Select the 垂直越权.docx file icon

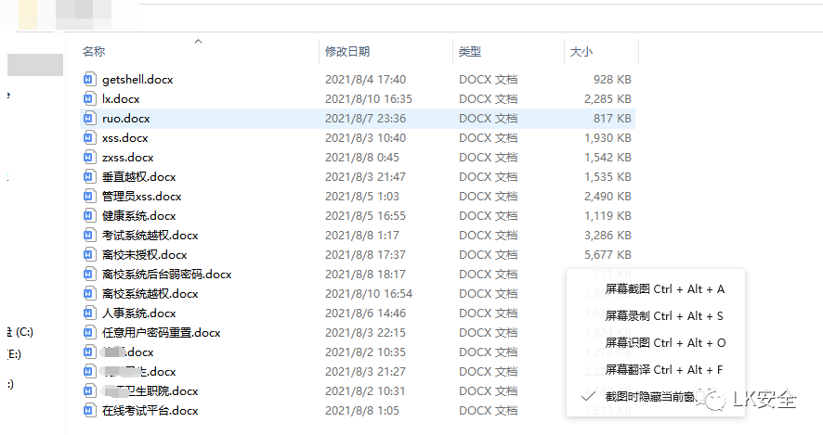(89, 177)
